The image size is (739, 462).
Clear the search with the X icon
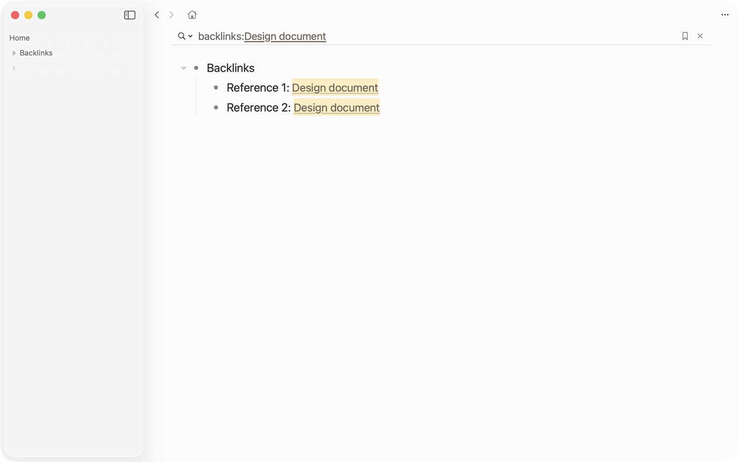pyautogui.click(x=700, y=36)
